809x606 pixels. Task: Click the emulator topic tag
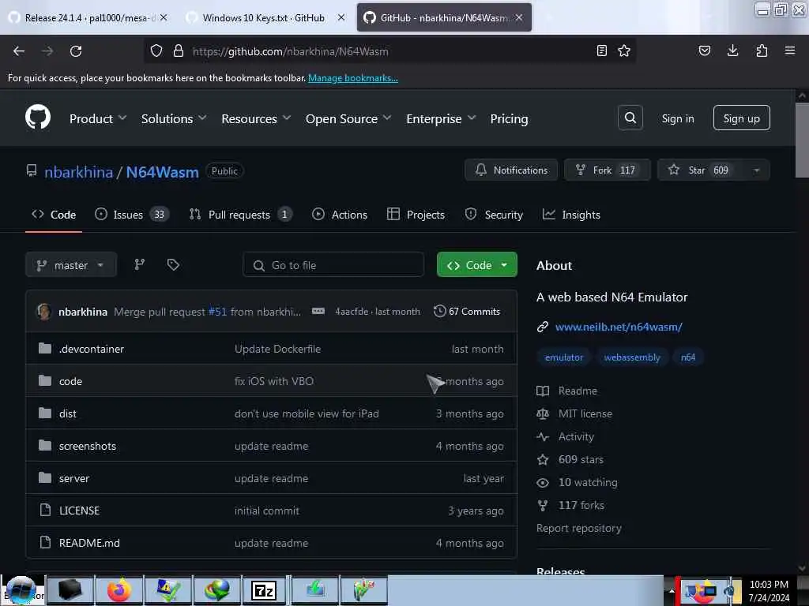(564, 357)
